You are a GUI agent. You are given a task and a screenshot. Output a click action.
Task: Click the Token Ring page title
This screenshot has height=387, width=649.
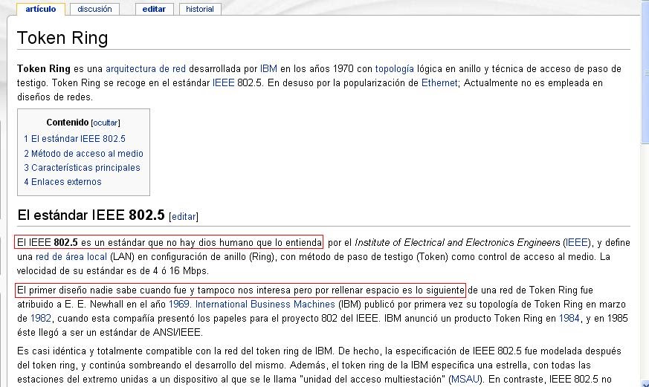[x=62, y=38]
